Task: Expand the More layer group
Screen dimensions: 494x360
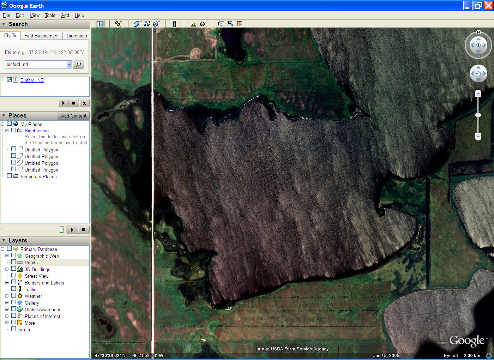Action: 7,323
